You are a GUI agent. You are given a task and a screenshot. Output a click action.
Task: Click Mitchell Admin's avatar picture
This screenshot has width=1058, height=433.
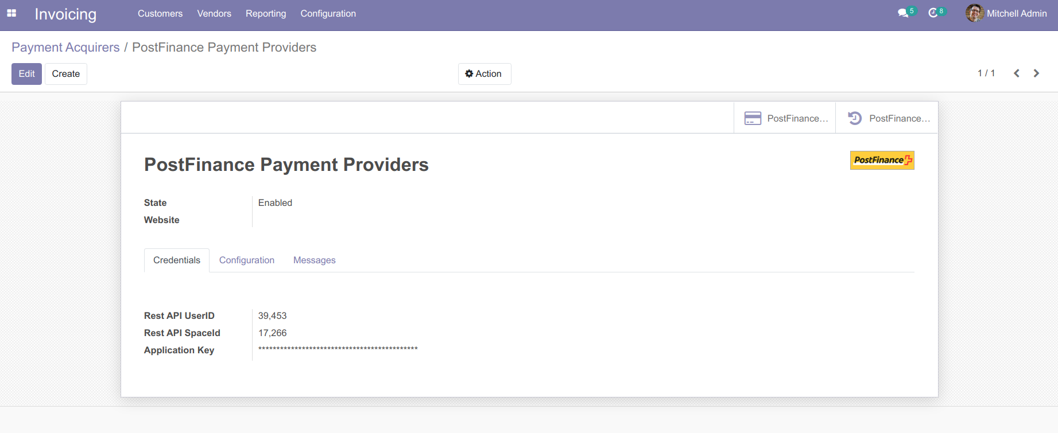pyautogui.click(x=974, y=13)
